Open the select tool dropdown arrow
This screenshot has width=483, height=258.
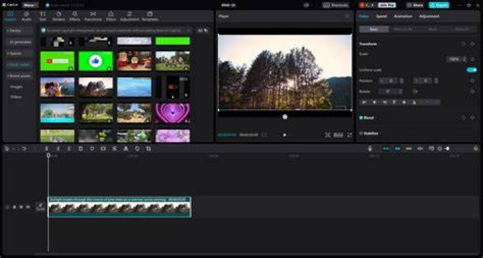(13, 148)
